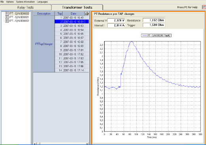
Task: Open the System Information menu
Action: [x=25, y=2]
